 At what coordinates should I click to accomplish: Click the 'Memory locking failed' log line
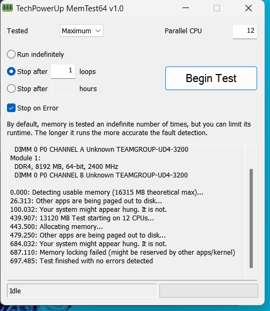123,253
